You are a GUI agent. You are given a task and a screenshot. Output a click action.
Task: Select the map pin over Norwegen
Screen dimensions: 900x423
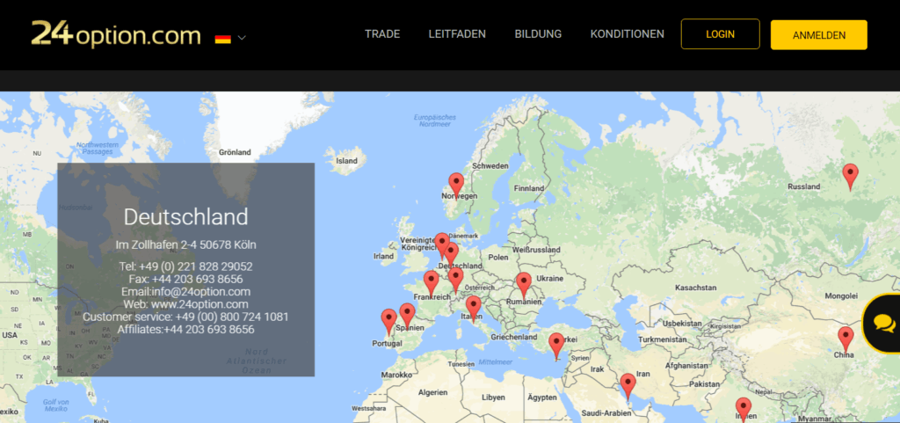point(456,186)
